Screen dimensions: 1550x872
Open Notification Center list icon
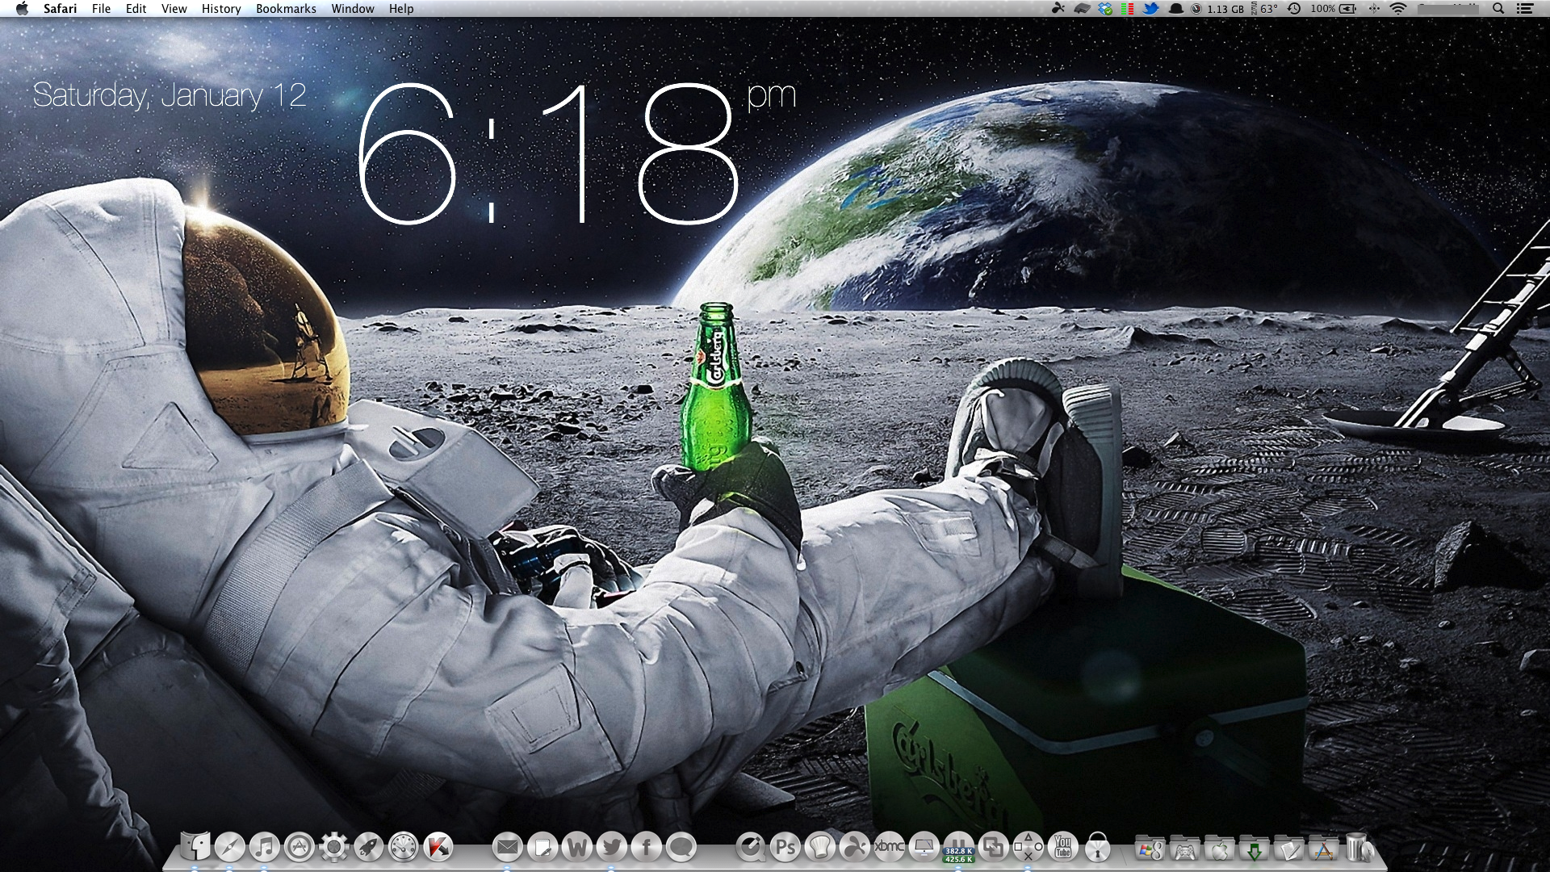point(1525,9)
